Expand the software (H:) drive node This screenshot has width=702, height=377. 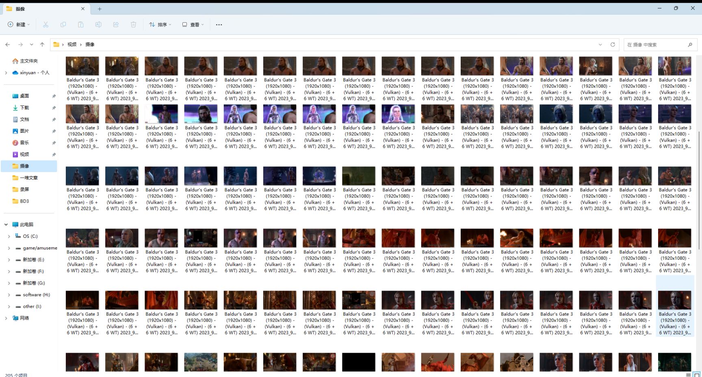(x=9, y=295)
